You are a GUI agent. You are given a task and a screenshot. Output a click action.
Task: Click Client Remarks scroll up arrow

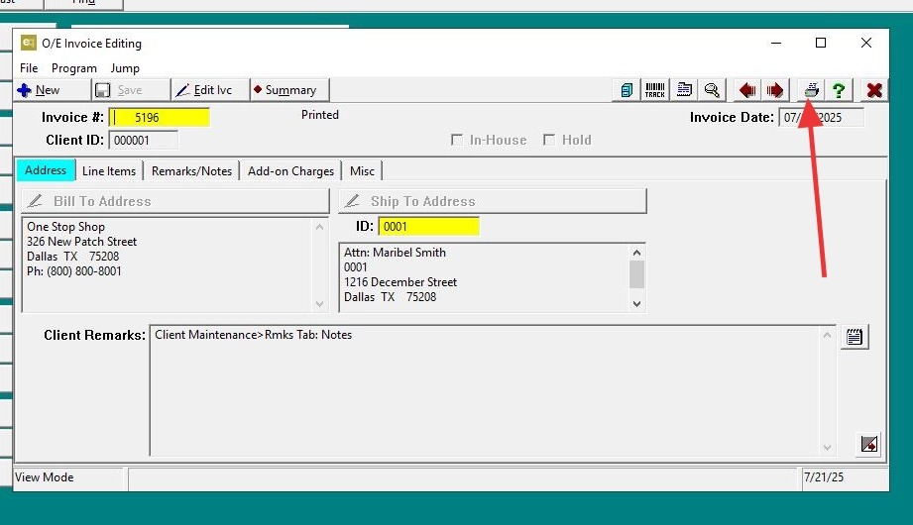827,335
